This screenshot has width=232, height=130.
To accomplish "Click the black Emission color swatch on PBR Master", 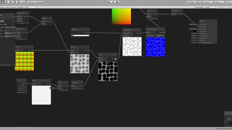I will click(x=194, y=31).
